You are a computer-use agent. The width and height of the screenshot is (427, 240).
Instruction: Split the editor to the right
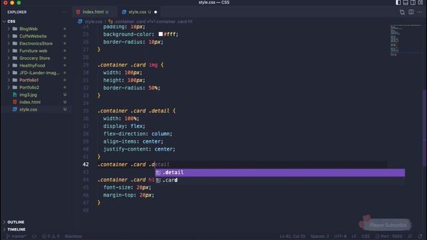(411, 12)
